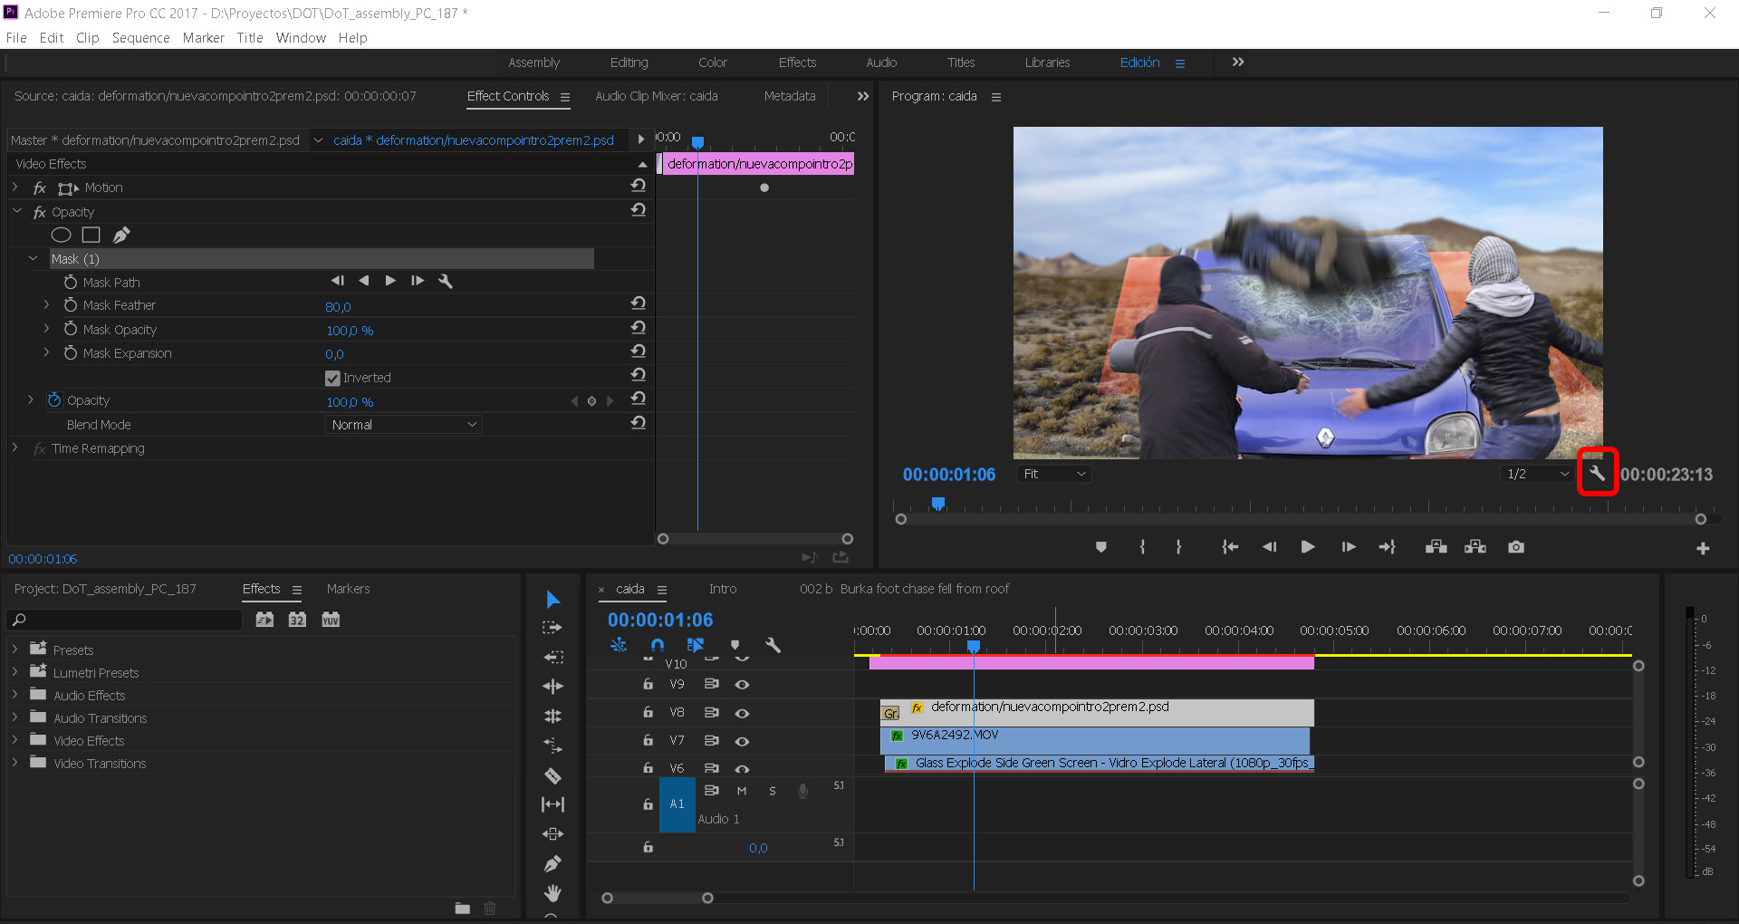The image size is (1739, 924).
Task: Toggle Opacity animation stopwatch
Action: tap(54, 400)
